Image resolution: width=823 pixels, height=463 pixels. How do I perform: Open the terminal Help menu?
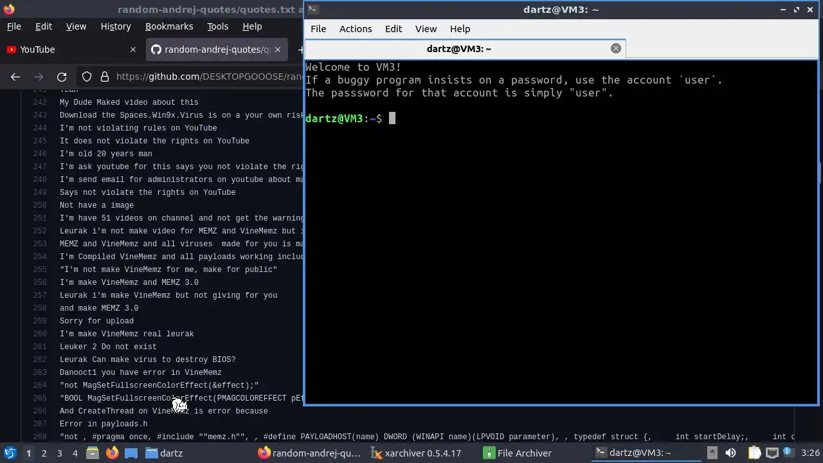click(x=460, y=29)
